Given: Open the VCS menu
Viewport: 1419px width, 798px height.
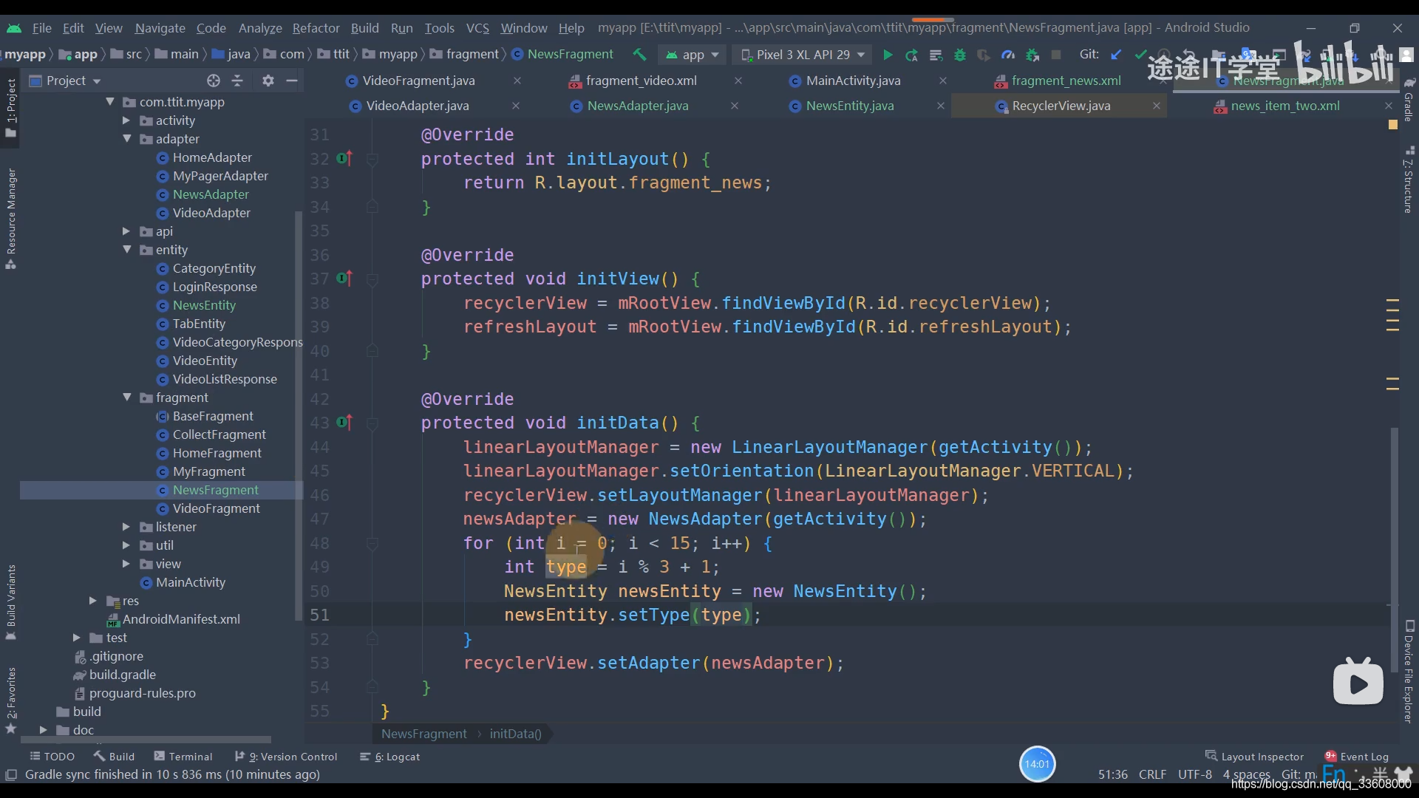Looking at the screenshot, I should click(477, 27).
